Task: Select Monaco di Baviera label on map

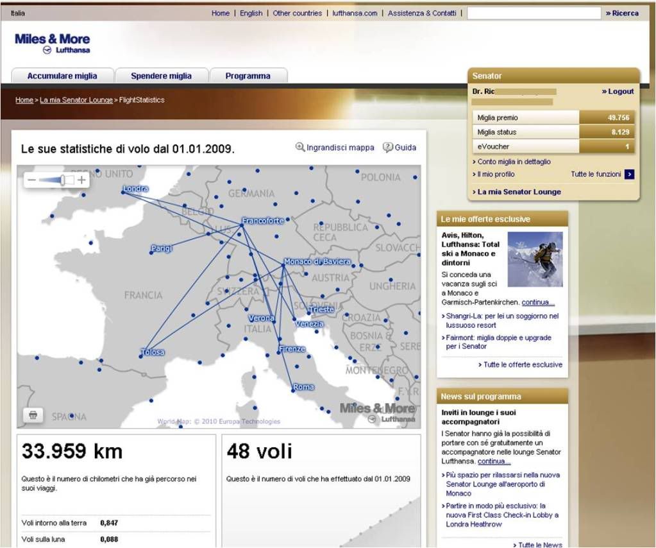Action: (x=317, y=262)
